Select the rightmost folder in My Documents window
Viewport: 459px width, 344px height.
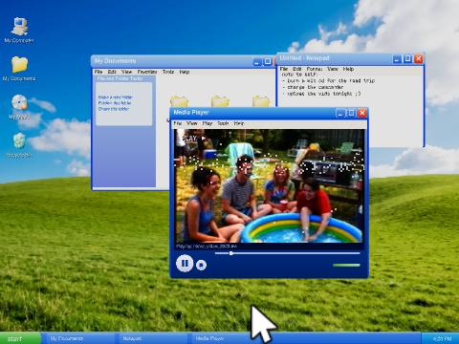261,101
